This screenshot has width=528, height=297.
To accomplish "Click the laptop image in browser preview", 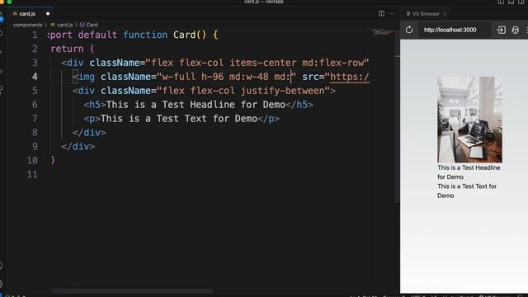I will tap(469, 120).
